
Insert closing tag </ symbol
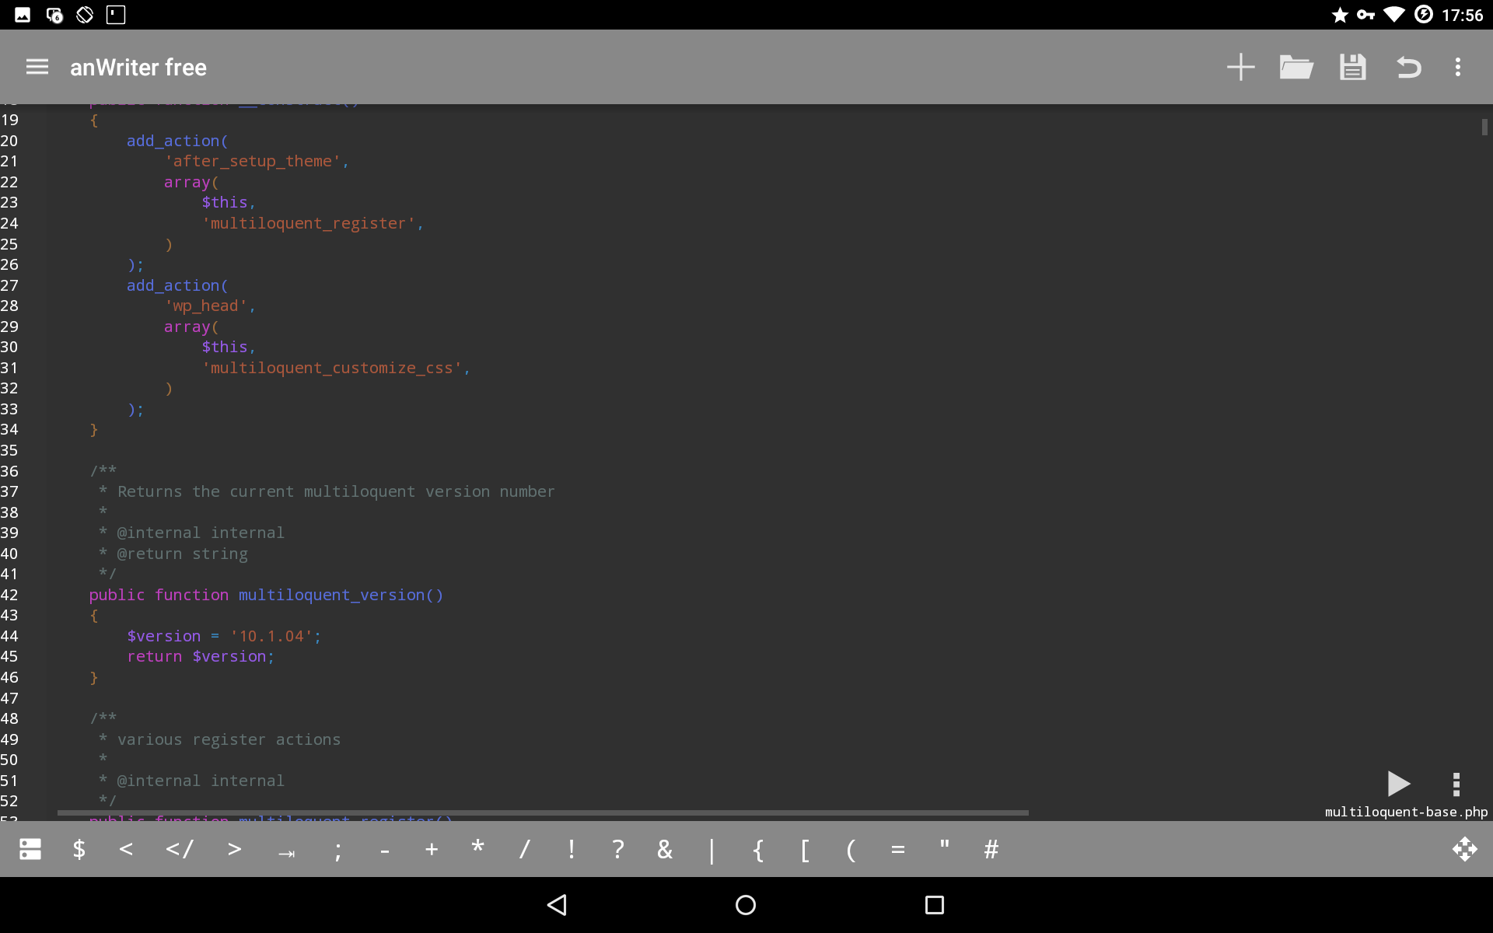pos(180,849)
